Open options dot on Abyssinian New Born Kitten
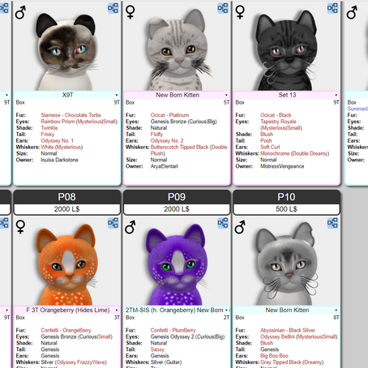 pos(336,310)
